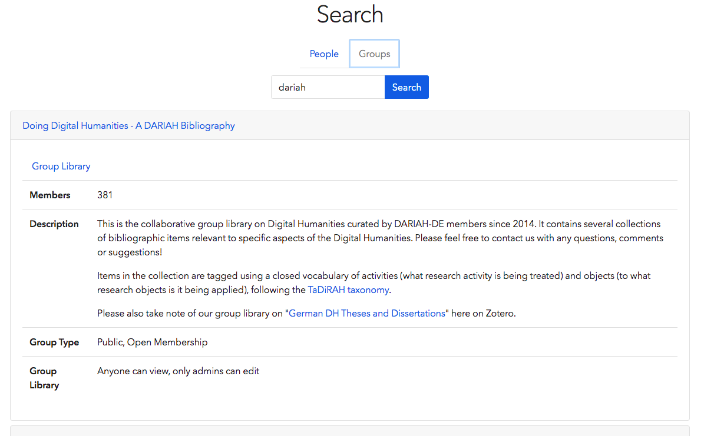Switch to the People tab

(323, 54)
